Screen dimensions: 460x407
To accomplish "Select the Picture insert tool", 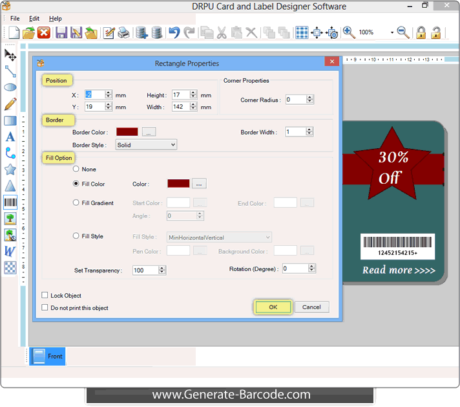I will 10,219.
